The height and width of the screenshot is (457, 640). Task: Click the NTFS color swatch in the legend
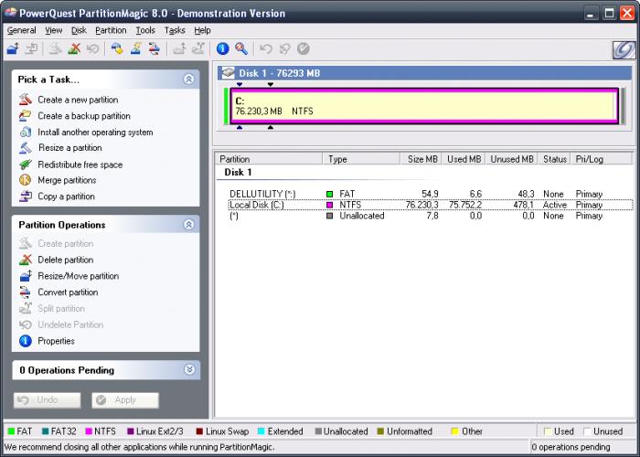(88, 431)
